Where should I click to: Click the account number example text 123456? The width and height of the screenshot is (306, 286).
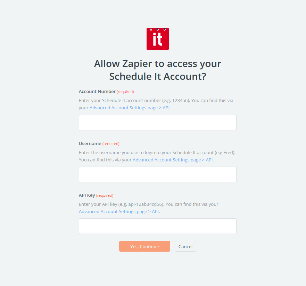point(180,100)
